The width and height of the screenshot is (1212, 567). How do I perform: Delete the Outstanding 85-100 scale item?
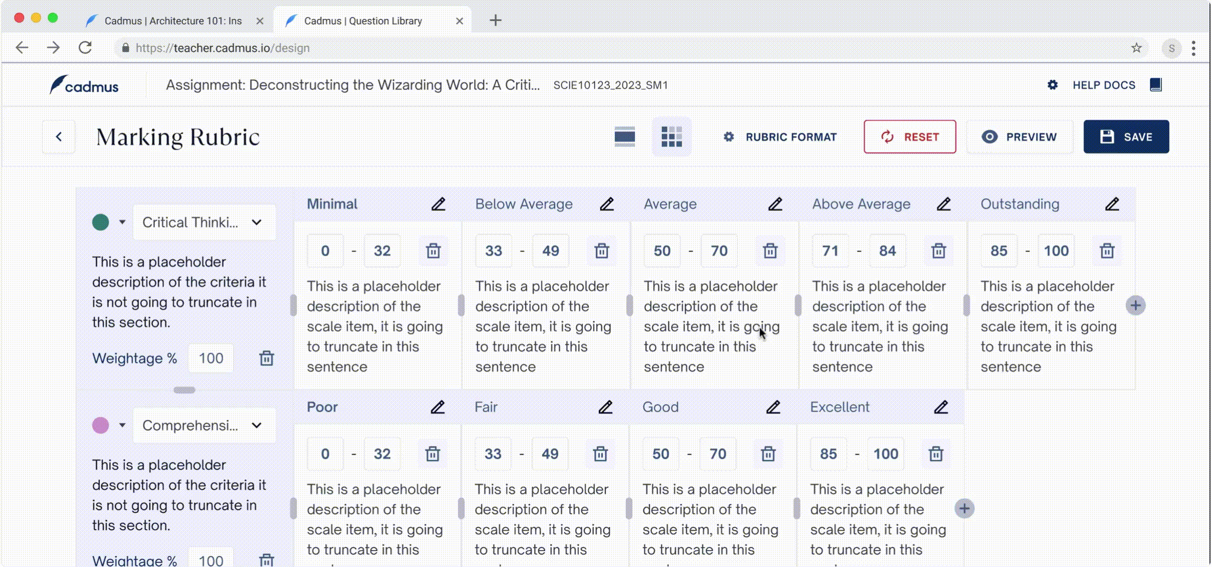[1107, 251]
